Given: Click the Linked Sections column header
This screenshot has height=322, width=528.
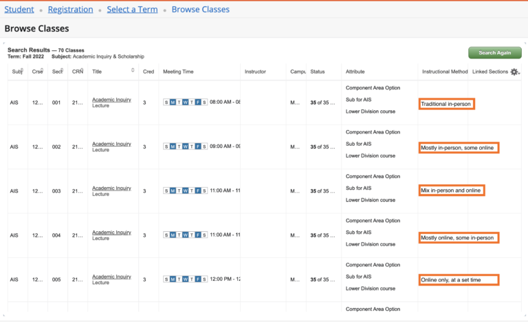Looking at the screenshot, I should click(x=490, y=72).
